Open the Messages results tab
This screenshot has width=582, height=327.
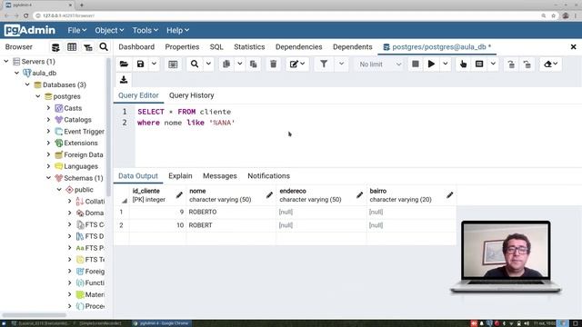[220, 176]
